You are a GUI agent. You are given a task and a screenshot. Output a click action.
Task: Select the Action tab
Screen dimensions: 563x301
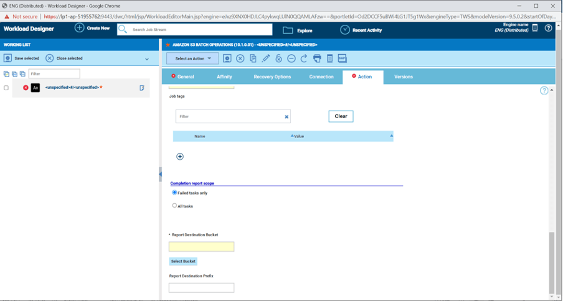click(362, 76)
